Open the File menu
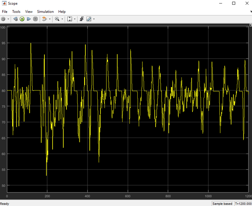The height and width of the screenshot is (206, 252). (x=5, y=12)
